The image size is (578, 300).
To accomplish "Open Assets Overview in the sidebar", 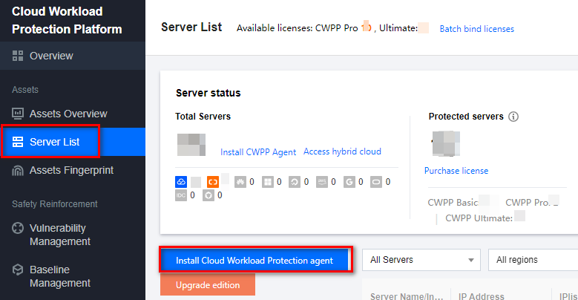I will pyautogui.click(x=73, y=114).
